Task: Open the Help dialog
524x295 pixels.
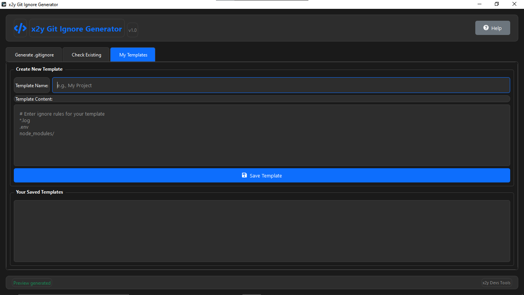Action: (493, 28)
